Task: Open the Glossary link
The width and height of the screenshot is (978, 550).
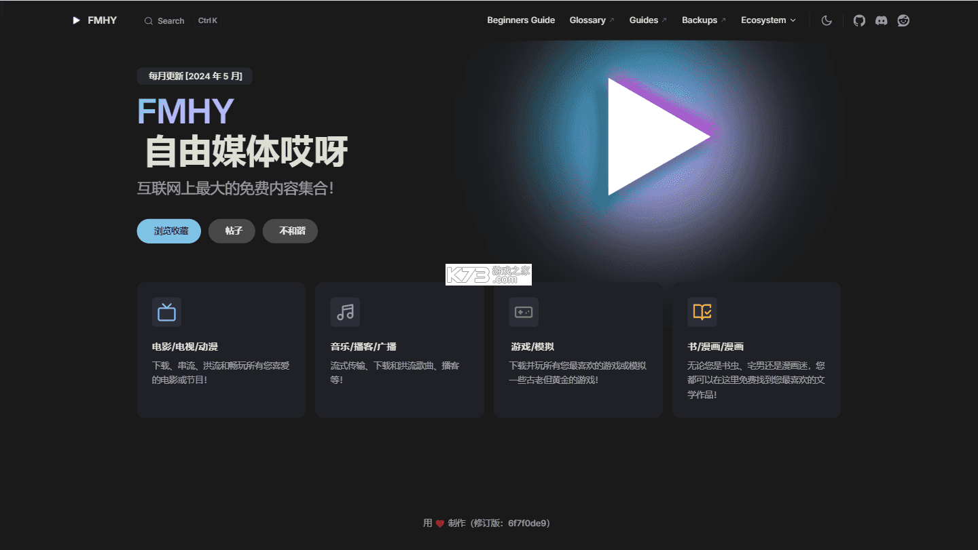Action: 592,20
